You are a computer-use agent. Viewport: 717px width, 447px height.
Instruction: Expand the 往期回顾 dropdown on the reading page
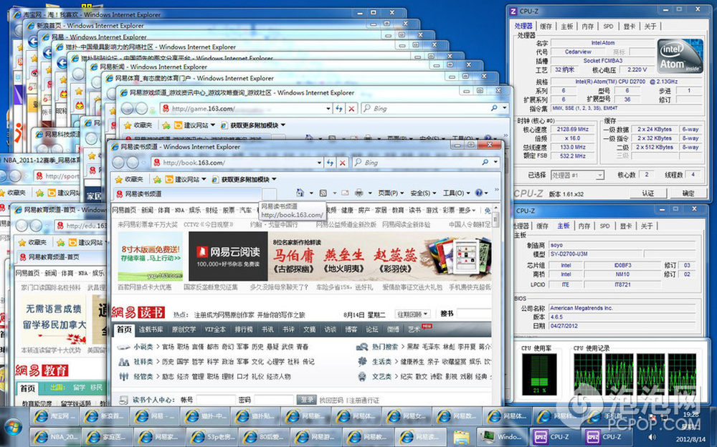coord(412,314)
